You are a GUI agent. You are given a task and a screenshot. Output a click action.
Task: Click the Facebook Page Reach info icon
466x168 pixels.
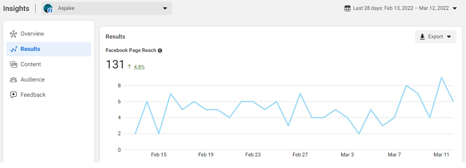tap(160, 51)
